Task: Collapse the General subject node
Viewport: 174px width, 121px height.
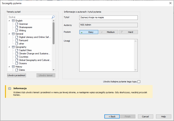Action: (9, 34)
